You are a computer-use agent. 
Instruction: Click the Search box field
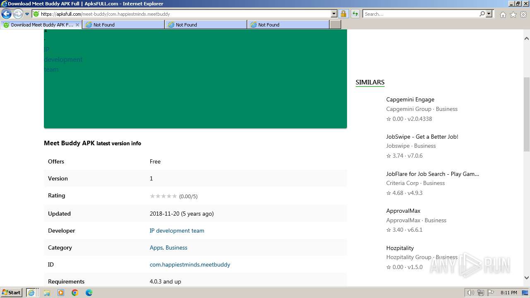[x=421, y=14]
